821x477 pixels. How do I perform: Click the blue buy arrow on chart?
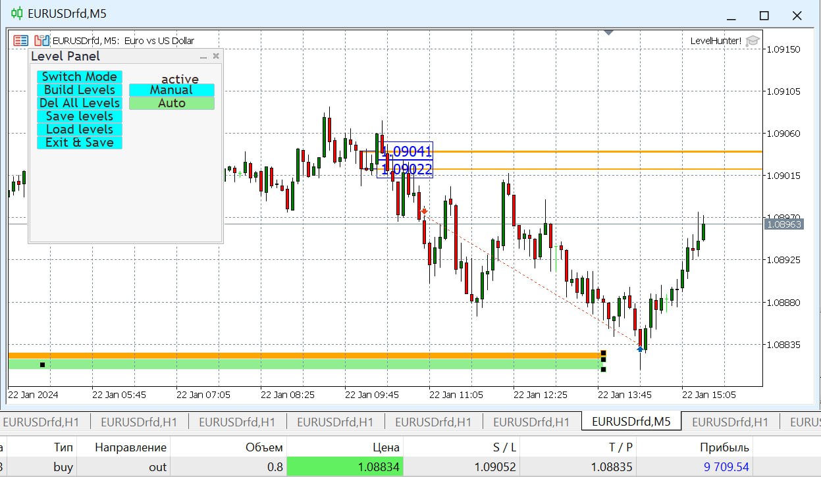coord(640,349)
